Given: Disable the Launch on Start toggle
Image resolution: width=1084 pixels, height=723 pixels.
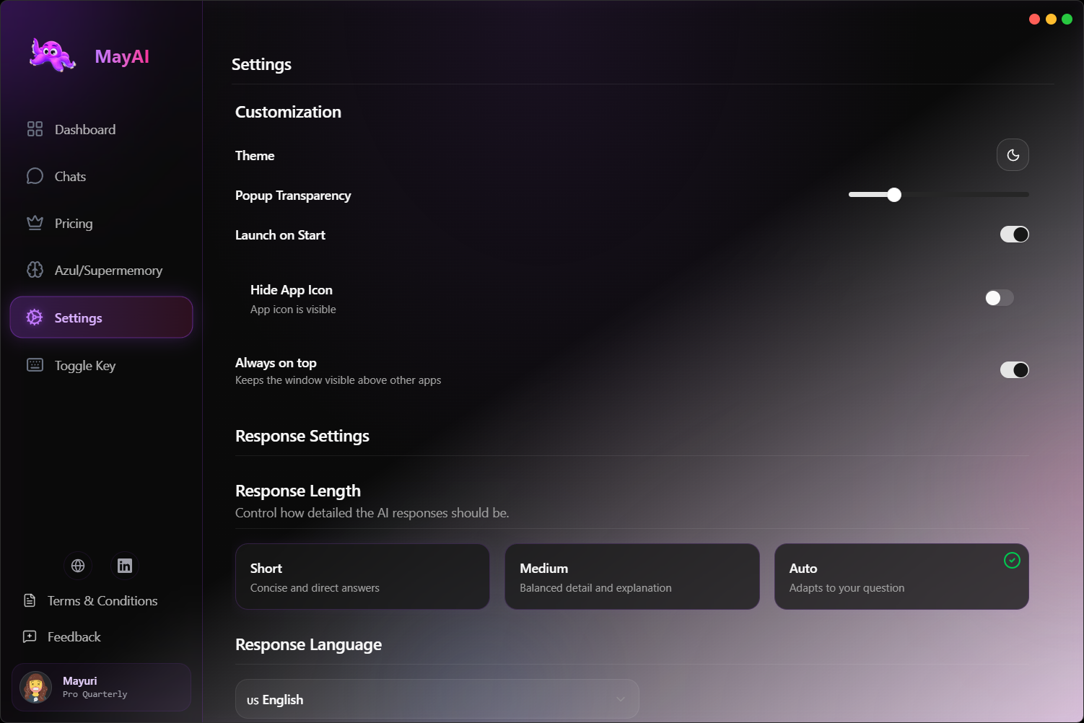Looking at the screenshot, I should (x=1014, y=235).
